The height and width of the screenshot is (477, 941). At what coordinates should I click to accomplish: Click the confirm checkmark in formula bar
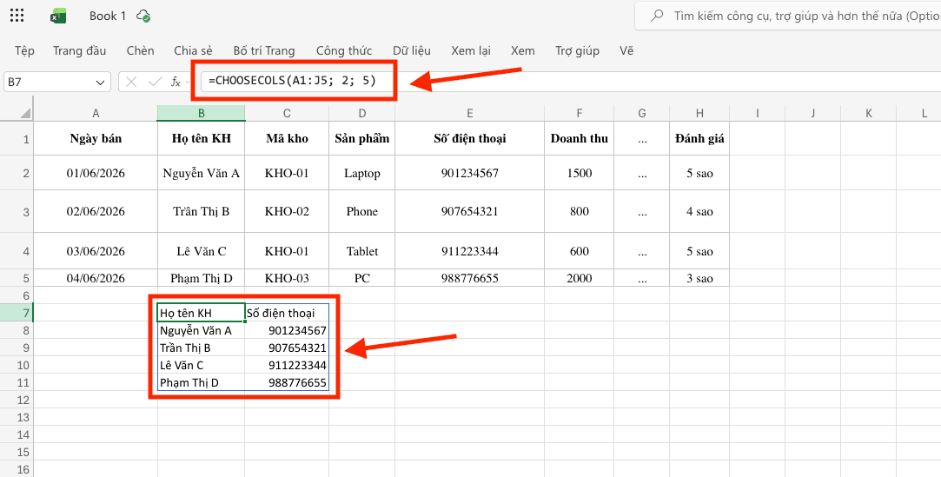155,82
